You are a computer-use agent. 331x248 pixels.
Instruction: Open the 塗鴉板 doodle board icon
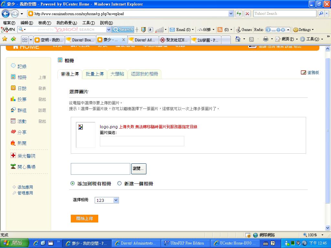click(x=303, y=73)
